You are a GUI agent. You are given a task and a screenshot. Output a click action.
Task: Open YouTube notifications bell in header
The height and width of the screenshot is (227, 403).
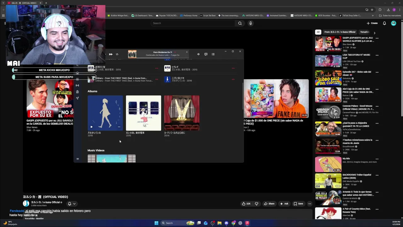tap(384, 23)
